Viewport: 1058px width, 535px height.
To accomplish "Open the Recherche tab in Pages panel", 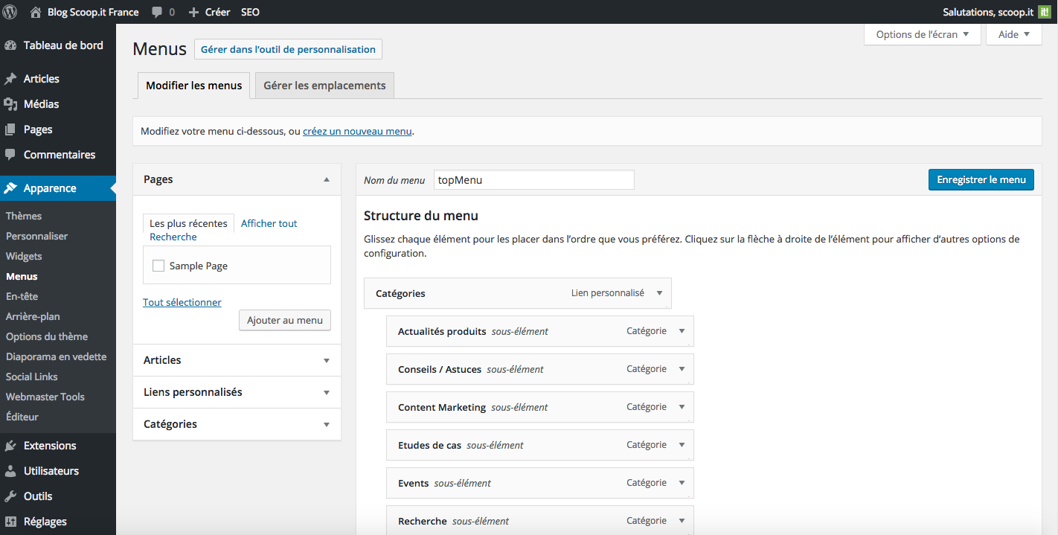I will pyautogui.click(x=173, y=237).
